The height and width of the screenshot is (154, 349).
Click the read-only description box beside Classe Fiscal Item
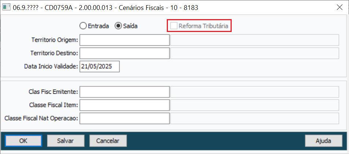pyautogui.click(x=254, y=105)
